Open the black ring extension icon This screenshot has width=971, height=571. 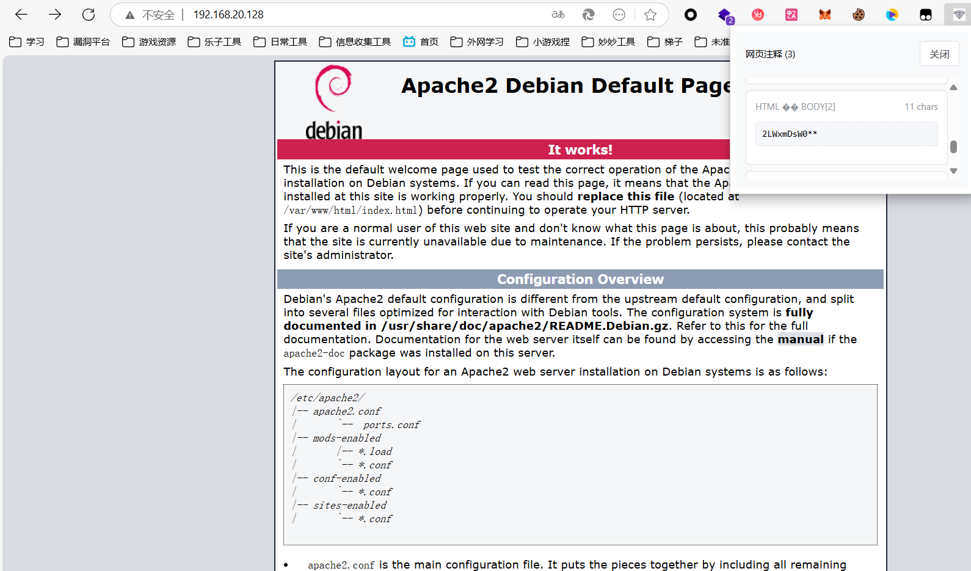691,15
